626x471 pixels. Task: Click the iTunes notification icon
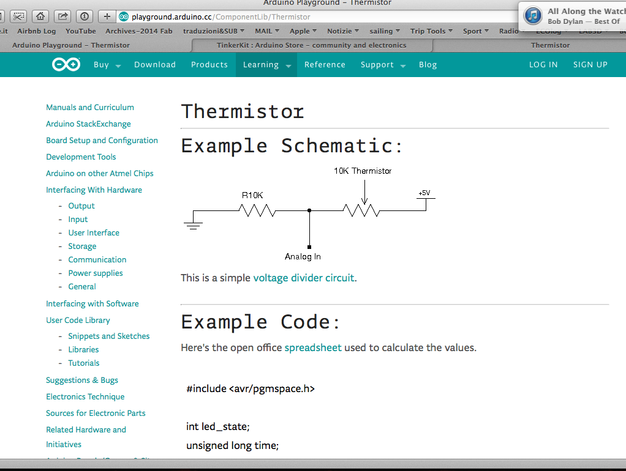point(533,16)
